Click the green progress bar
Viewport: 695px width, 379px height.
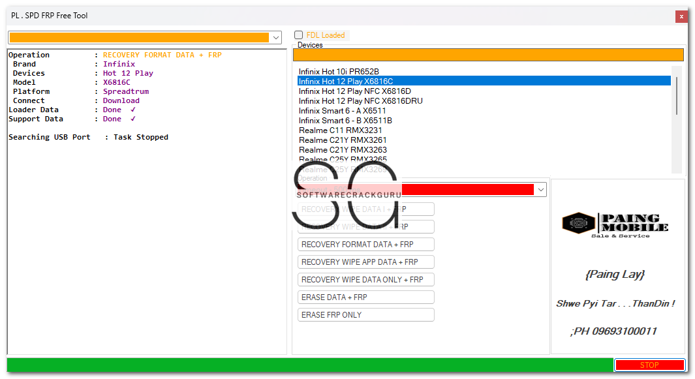[x=310, y=365]
